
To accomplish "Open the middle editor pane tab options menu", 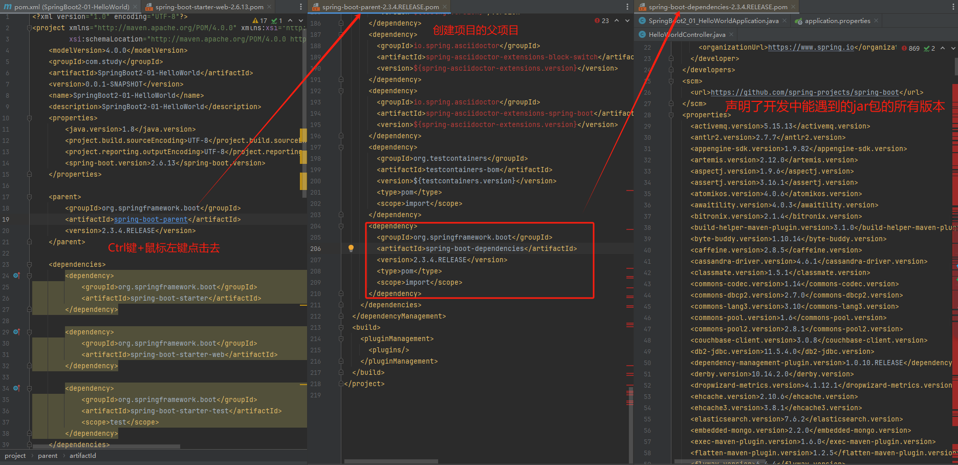I will coord(627,7).
